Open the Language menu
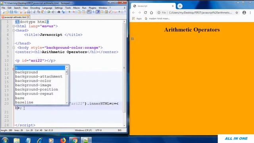254x143 pixels. 47,8
